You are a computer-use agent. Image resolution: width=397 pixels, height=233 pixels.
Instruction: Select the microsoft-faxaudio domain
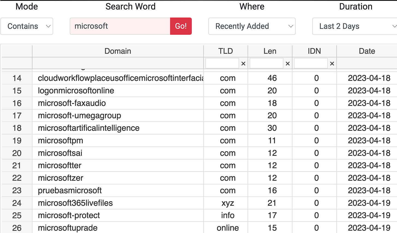click(x=72, y=103)
